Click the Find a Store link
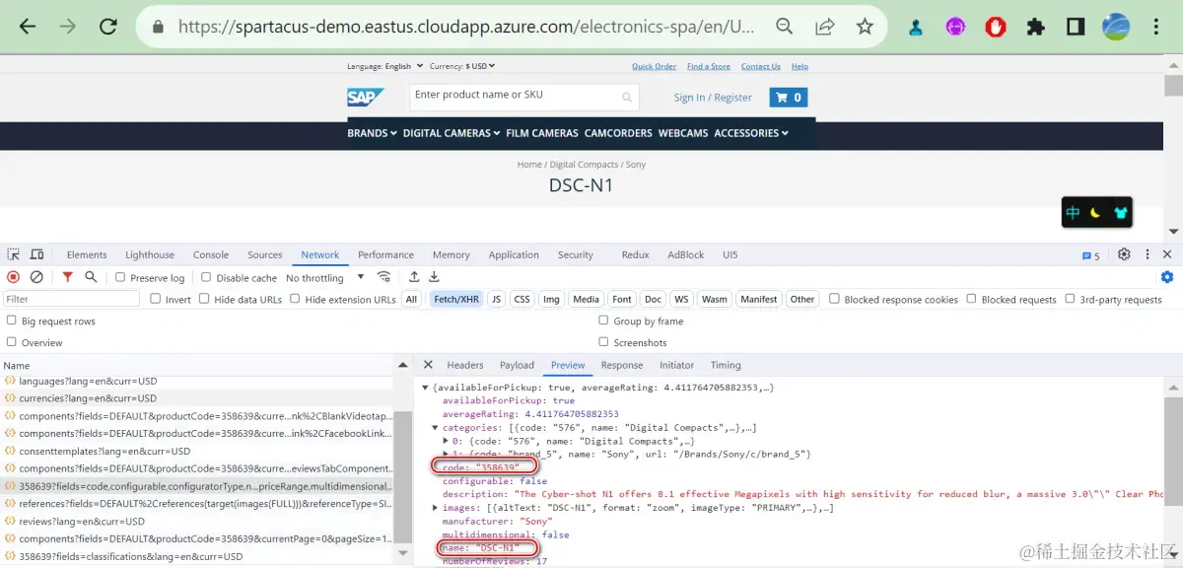Screen dimensions: 1183x568 pos(709,66)
